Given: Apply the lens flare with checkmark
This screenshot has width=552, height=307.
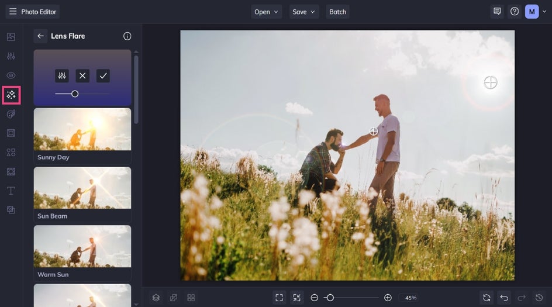Looking at the screenshot, I should [x=103, y=75].
